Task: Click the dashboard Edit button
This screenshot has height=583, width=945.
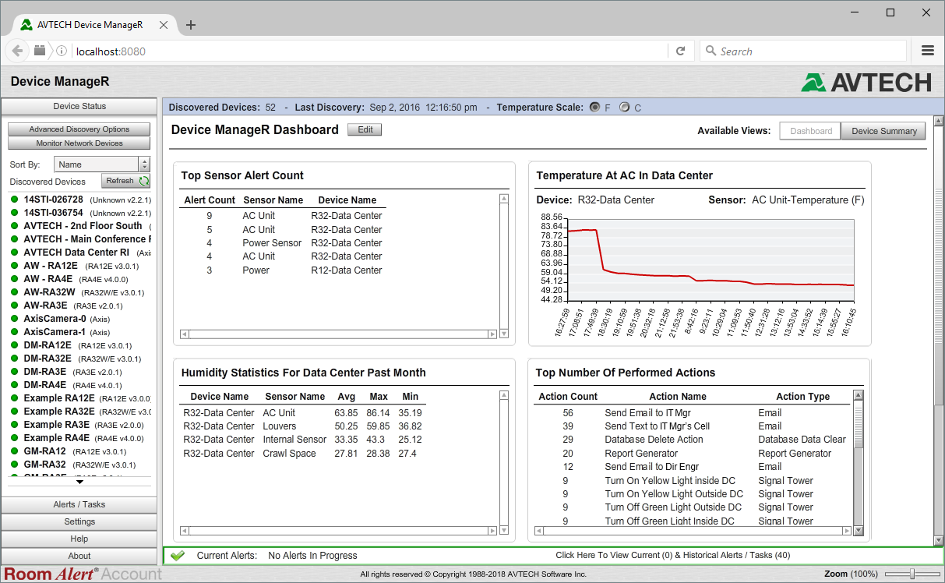Action: (365, 130)
